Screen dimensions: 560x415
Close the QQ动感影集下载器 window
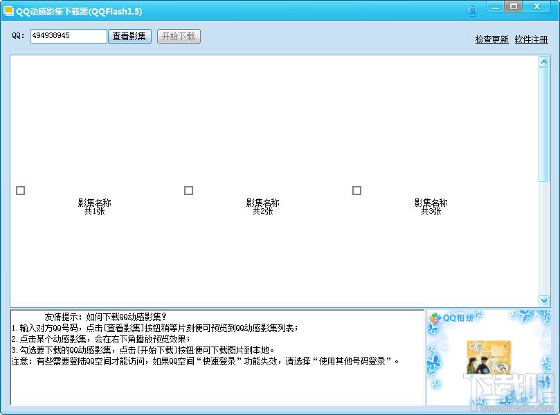point(536,6)
